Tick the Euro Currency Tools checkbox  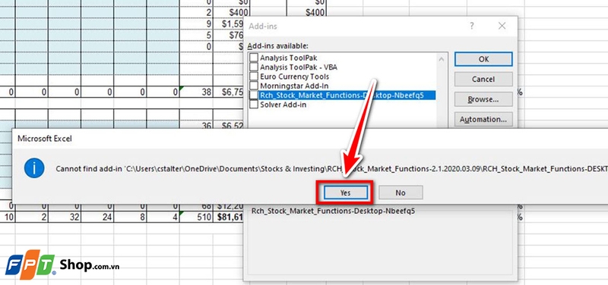(253, 77)
